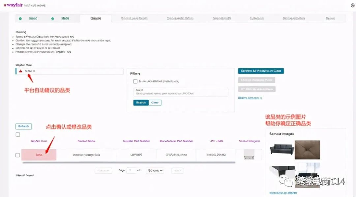Open the rows-per-page dropdown showing 100 rows
The height and width of the screenshot is (197, 356).
click(x=155, y=170)
